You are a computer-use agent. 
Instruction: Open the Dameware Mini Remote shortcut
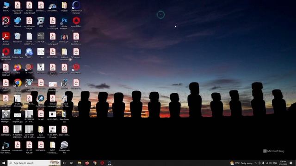point(6,147)
